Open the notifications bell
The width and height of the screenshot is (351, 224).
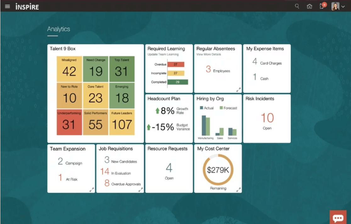pos(322,6)
